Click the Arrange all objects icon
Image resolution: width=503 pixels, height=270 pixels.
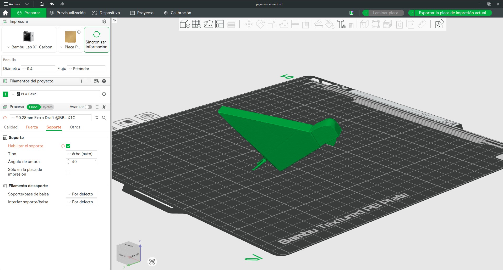pyautogui.click(x=220, y=24)
